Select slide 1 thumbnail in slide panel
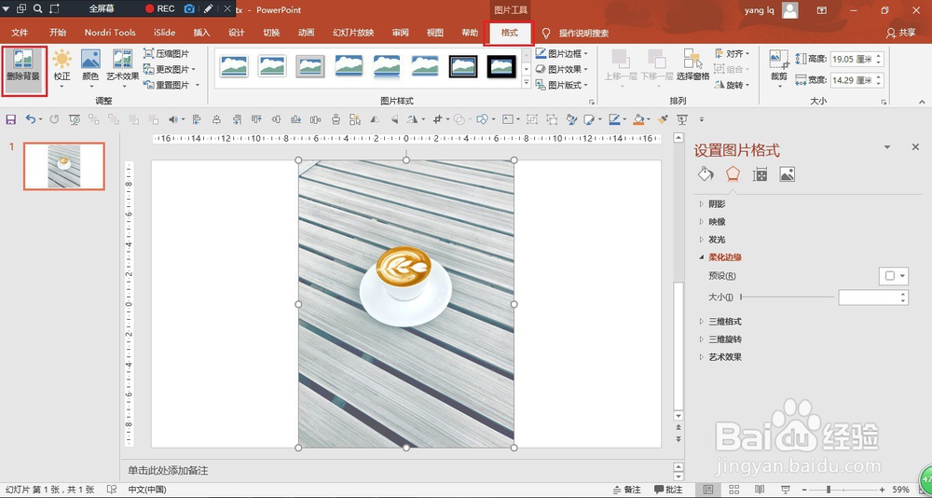932x498 pixels. [x=64, y=166]
